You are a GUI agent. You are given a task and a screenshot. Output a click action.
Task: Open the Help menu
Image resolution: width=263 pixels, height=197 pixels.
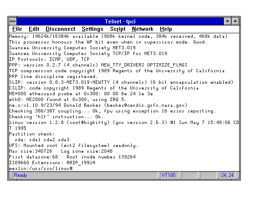point(166,29)
